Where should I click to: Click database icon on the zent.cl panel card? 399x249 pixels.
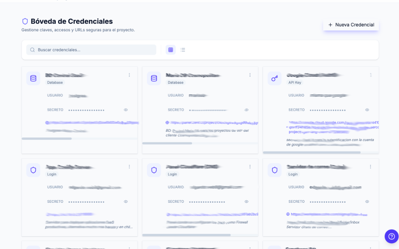[154, 78]
